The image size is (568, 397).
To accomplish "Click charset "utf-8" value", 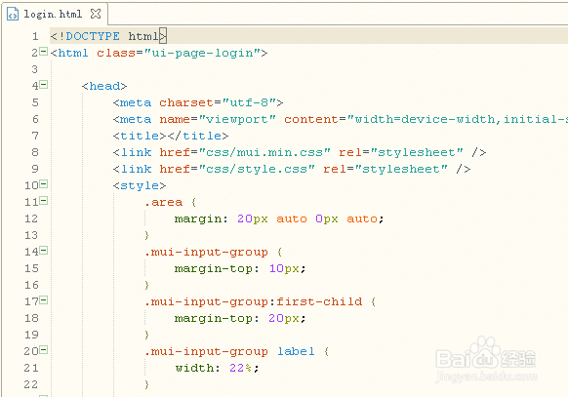I will (x=249, y=102).
